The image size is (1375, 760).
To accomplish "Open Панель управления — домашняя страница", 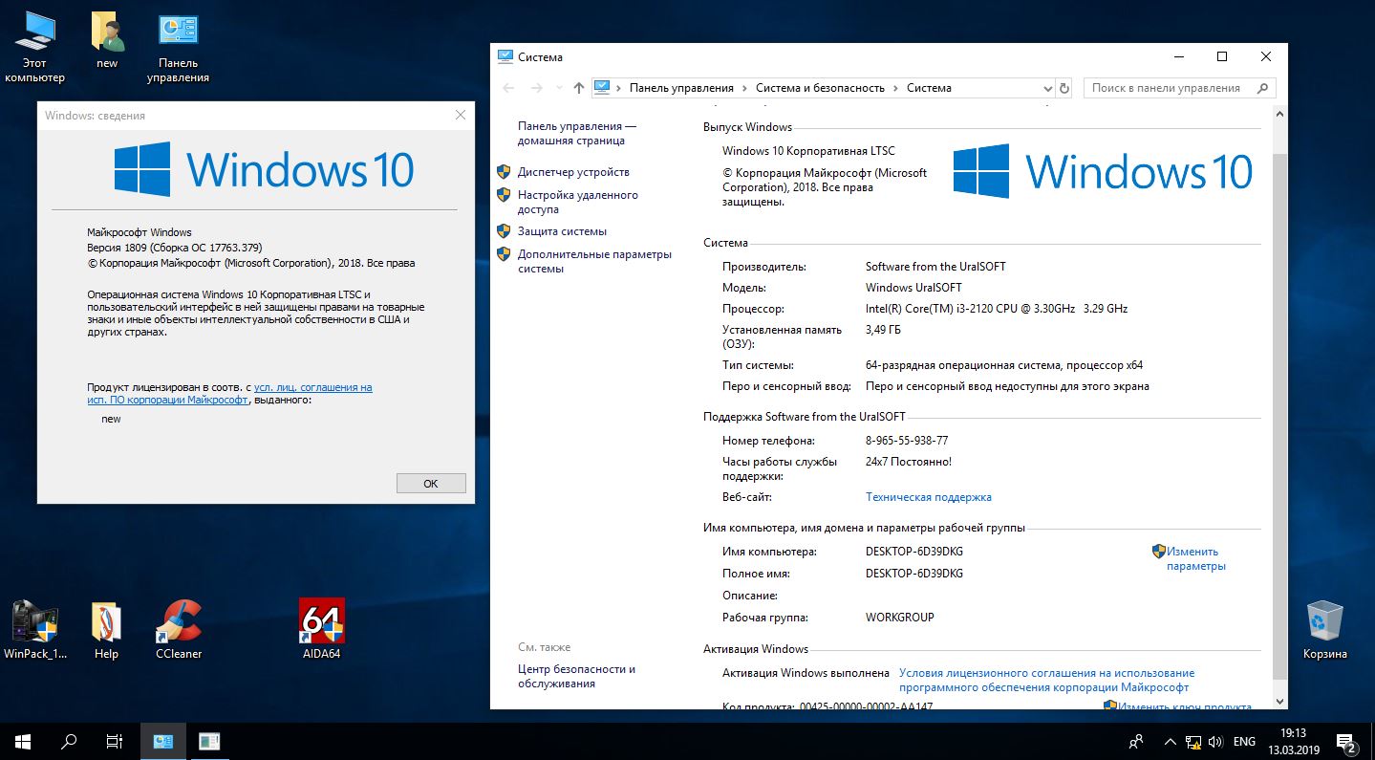I will [x=577, y=133].
